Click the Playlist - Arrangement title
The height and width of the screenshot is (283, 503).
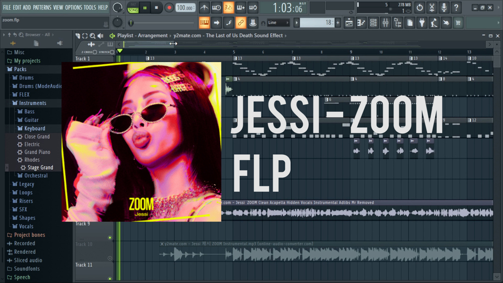pyautogui.click(x=142, y=36)
